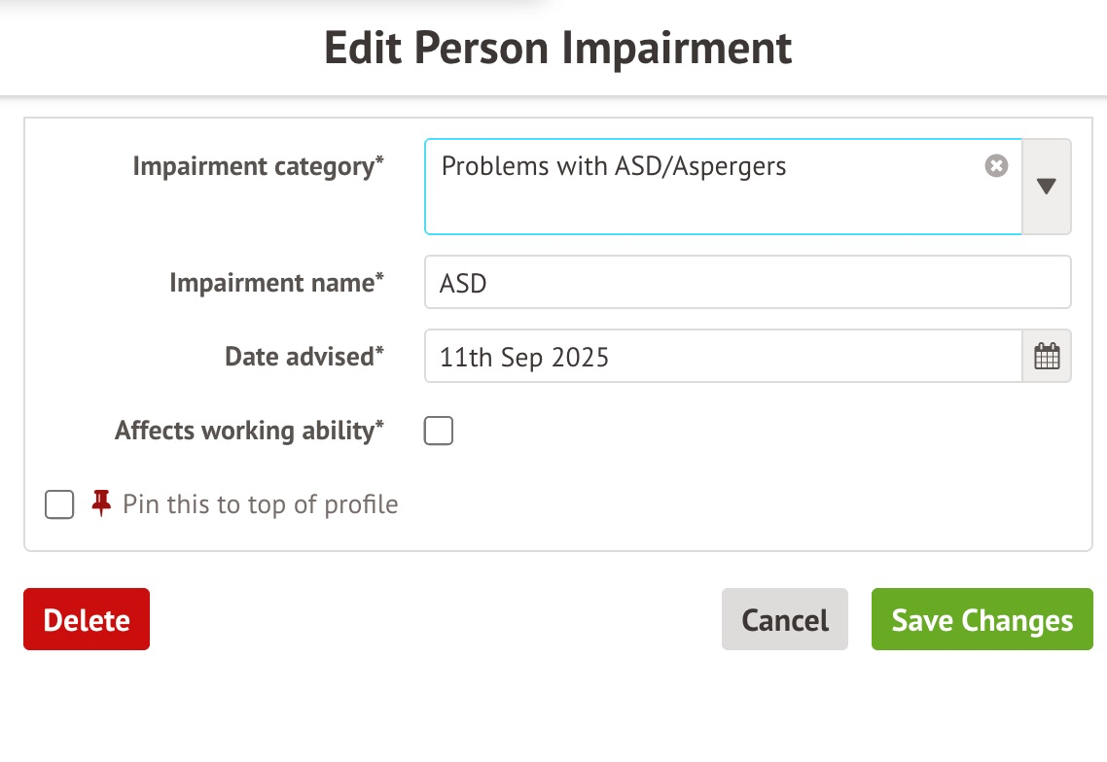Enable the Pin to top checkbox
This screenshot has height=762, width=1107.
59,504
